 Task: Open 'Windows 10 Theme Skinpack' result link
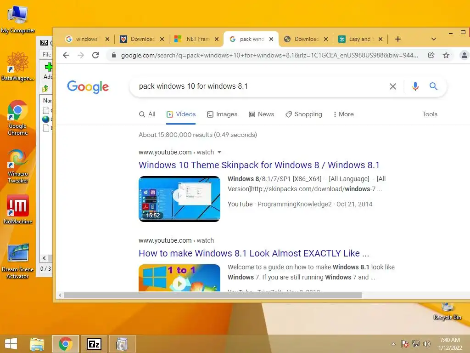(259, 165)
